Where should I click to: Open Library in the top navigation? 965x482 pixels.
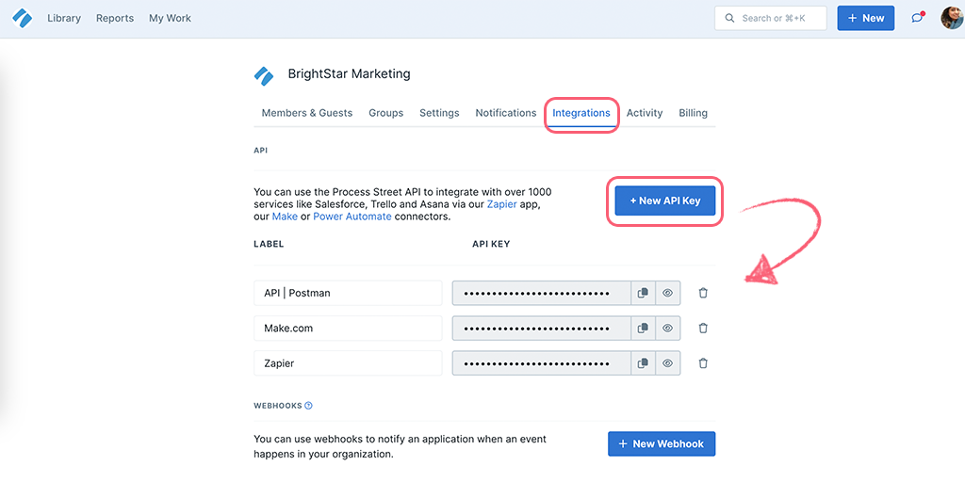[64, 19]
